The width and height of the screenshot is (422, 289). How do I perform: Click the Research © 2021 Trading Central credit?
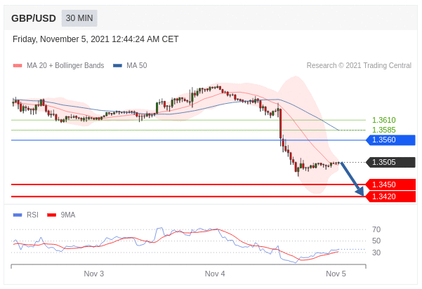359,66
